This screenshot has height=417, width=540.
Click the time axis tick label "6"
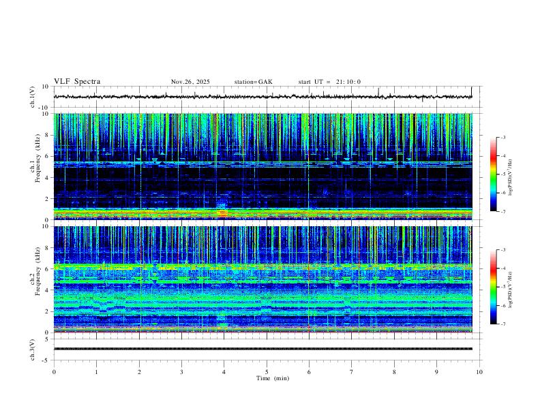[x=310, y=372]
